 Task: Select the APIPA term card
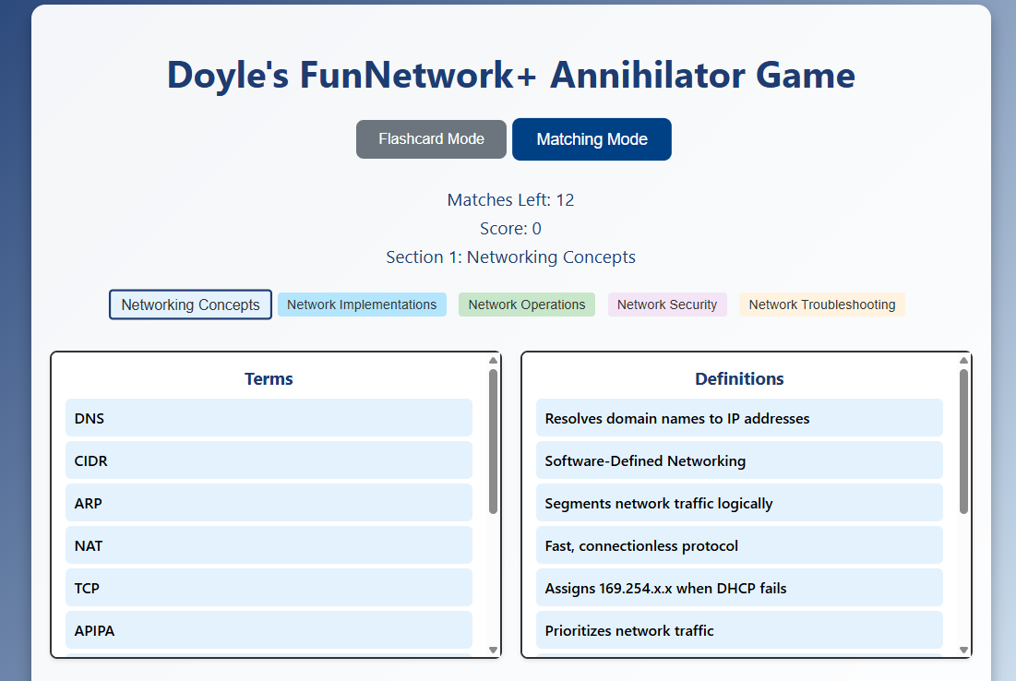[x=269, y=630]
